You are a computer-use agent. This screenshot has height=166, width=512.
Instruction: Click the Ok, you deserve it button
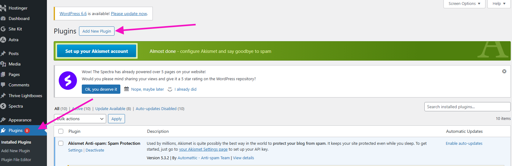(101, 89)
